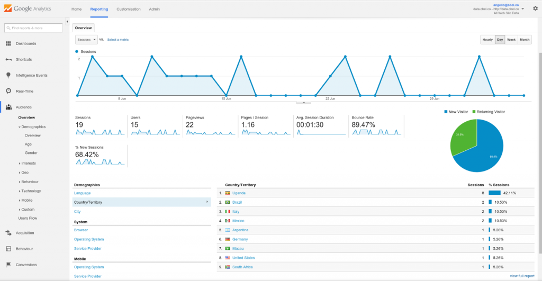Select the Overview report tab
The width and height of the screenshot is (542, 281).
(x=83, y=28)
